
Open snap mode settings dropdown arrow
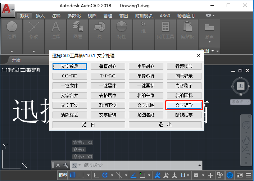coord(88,175)
